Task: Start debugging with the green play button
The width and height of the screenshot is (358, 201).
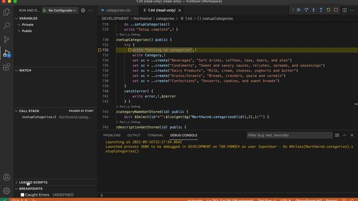Action: 45,11
